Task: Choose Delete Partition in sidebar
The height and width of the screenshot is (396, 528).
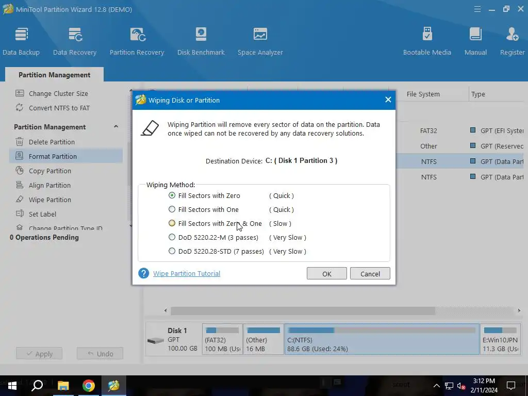Action: click(x=52, y=142)
